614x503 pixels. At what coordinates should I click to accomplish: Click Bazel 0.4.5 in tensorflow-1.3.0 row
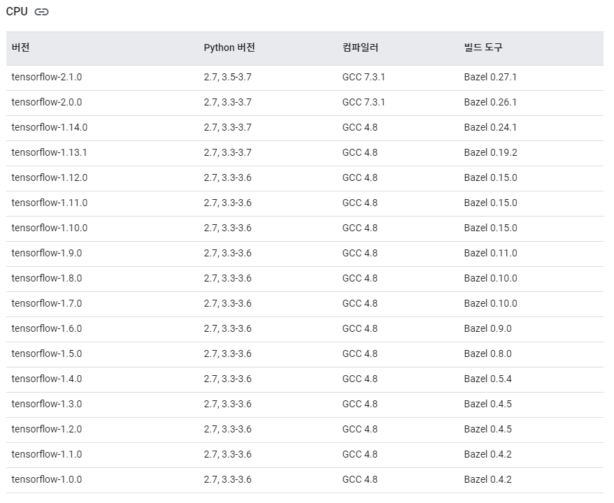[488, 404]
